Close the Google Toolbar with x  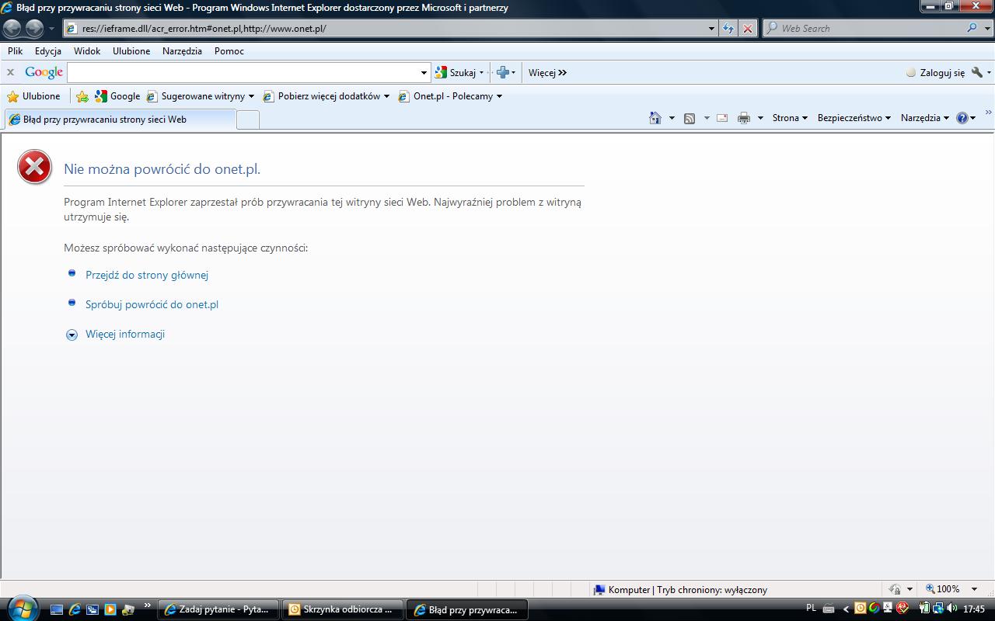point(11,72)
